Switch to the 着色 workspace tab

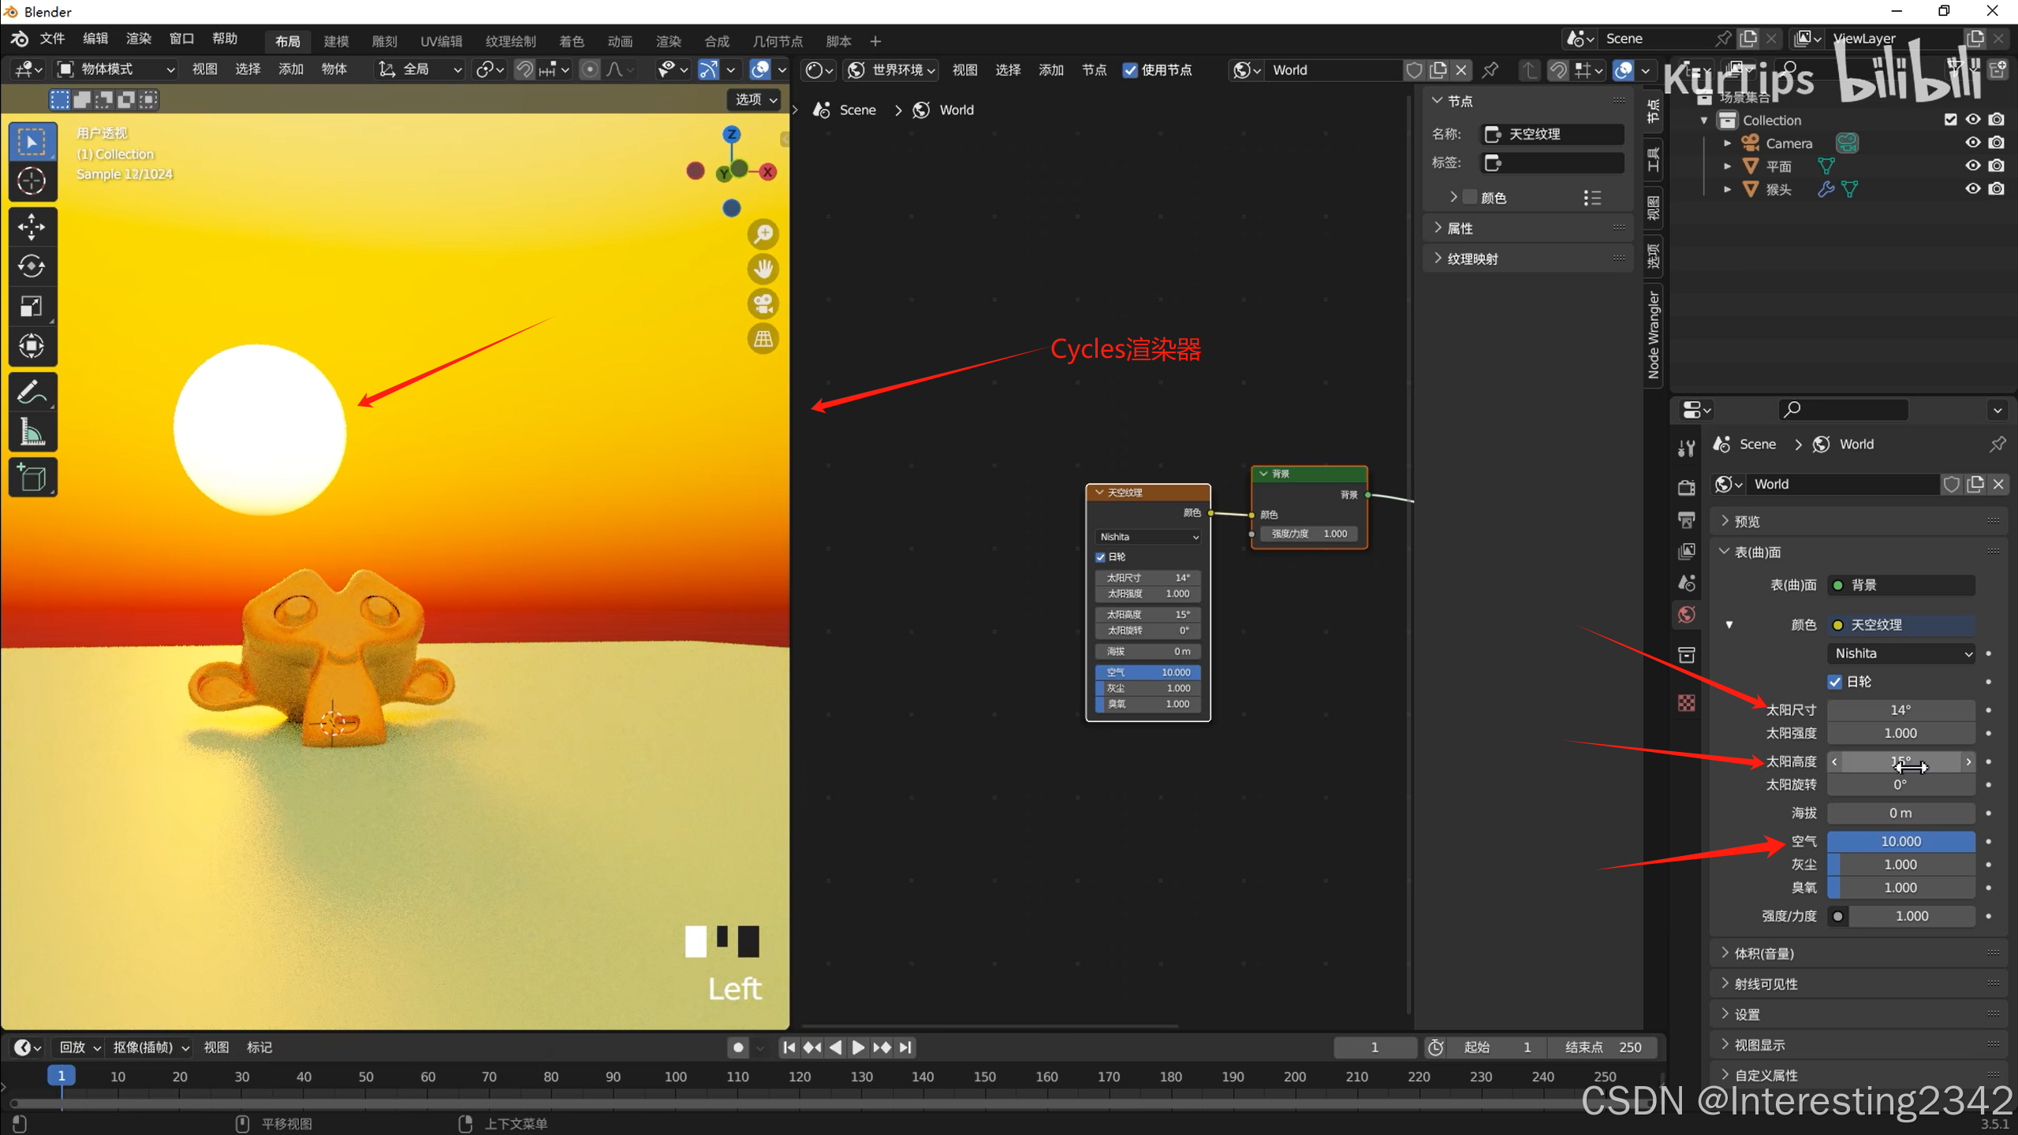(571, 41)
